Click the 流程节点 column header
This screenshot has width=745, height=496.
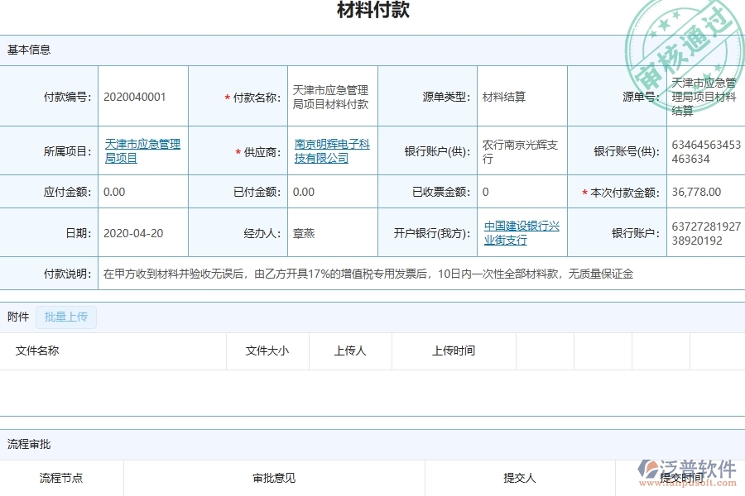pyautogui.click(x=60, y=478)
